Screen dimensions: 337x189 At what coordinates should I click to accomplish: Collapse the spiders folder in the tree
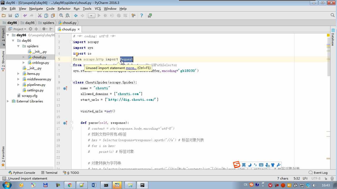(x=18, y=46)
